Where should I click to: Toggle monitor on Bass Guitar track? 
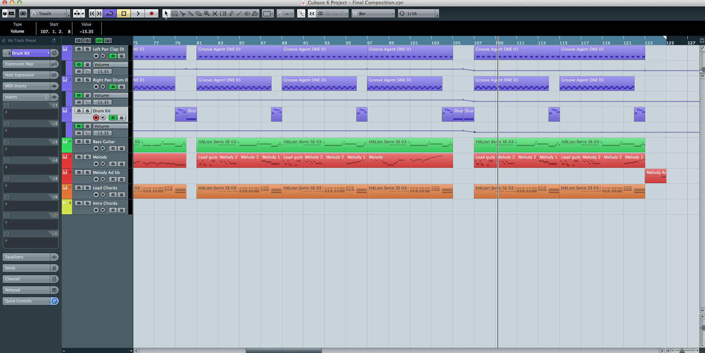(x=103, y=148)
